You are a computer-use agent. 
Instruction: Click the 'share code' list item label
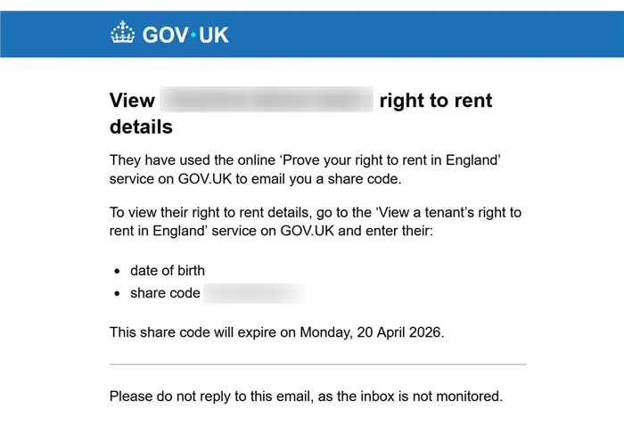(x=165, y=293)
